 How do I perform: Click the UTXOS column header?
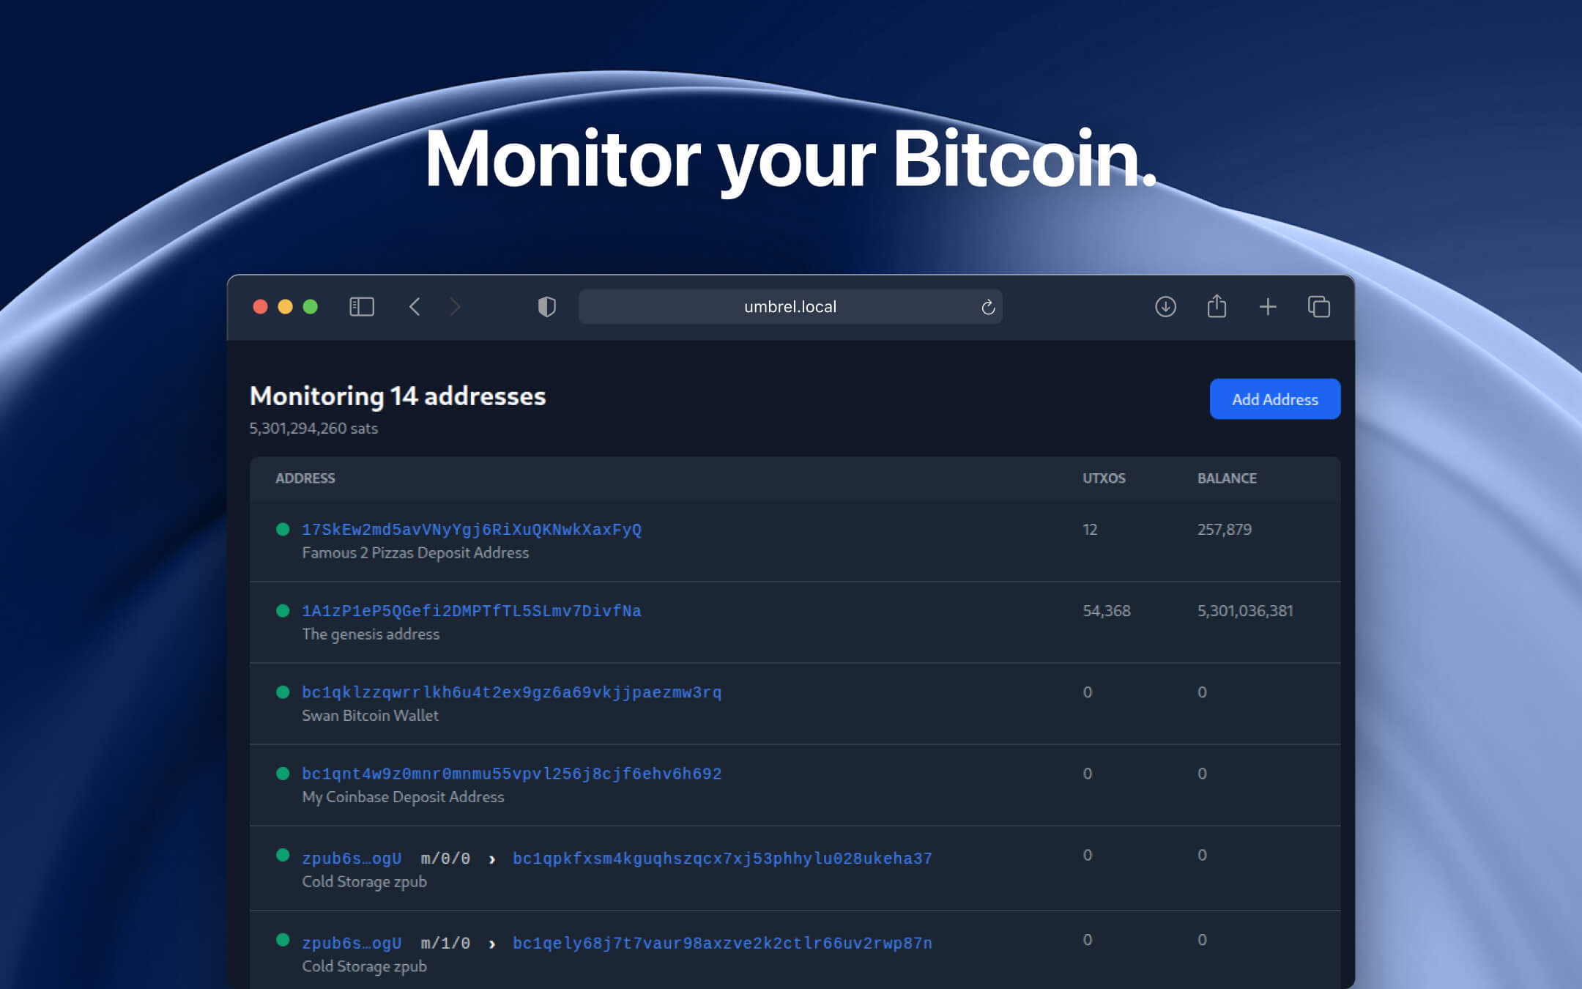pos(1104,478)
